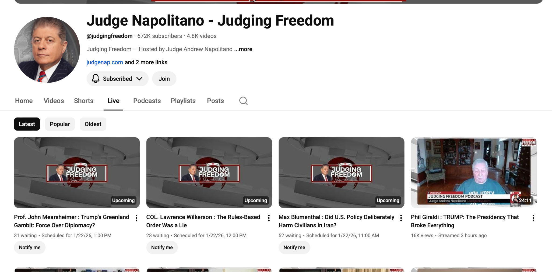Open the Phil Giraldi video thumbnail
552x272 pixels.
pos(474,172)
